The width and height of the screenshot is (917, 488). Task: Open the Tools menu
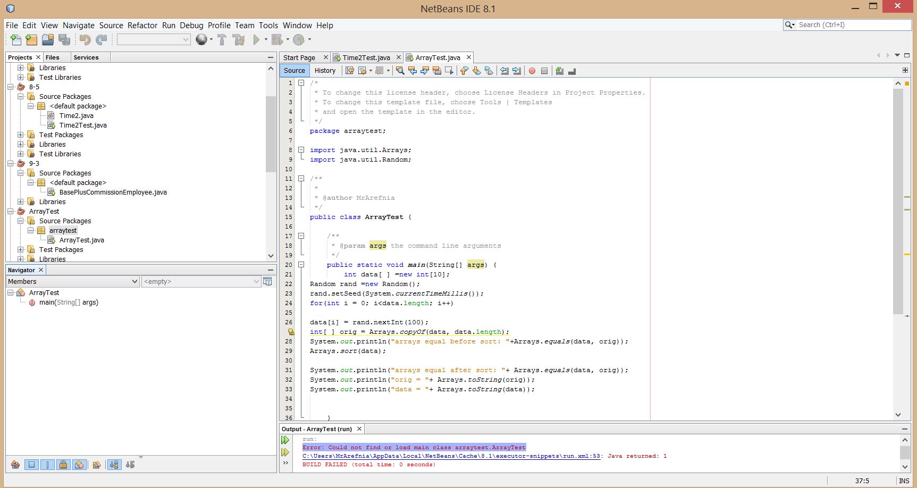click(x=268, y=26)
